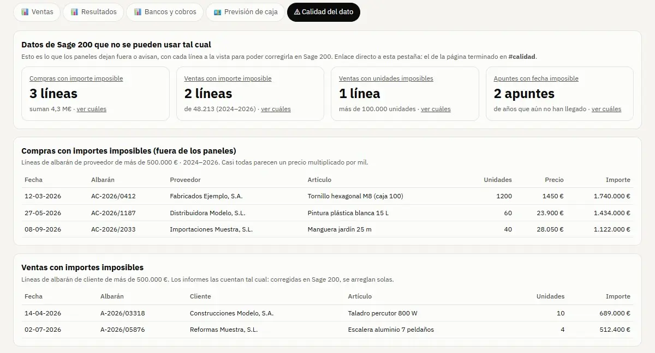This screenshot has width=655, height=353.
Task: Click the 1.434.000 € amount
Action: tap(612, 213)
